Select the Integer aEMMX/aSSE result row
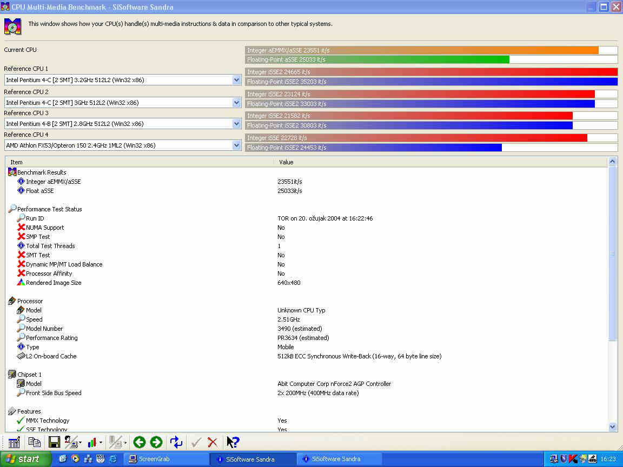The width and height of the screenshot is (623, 467). [53, 182]
